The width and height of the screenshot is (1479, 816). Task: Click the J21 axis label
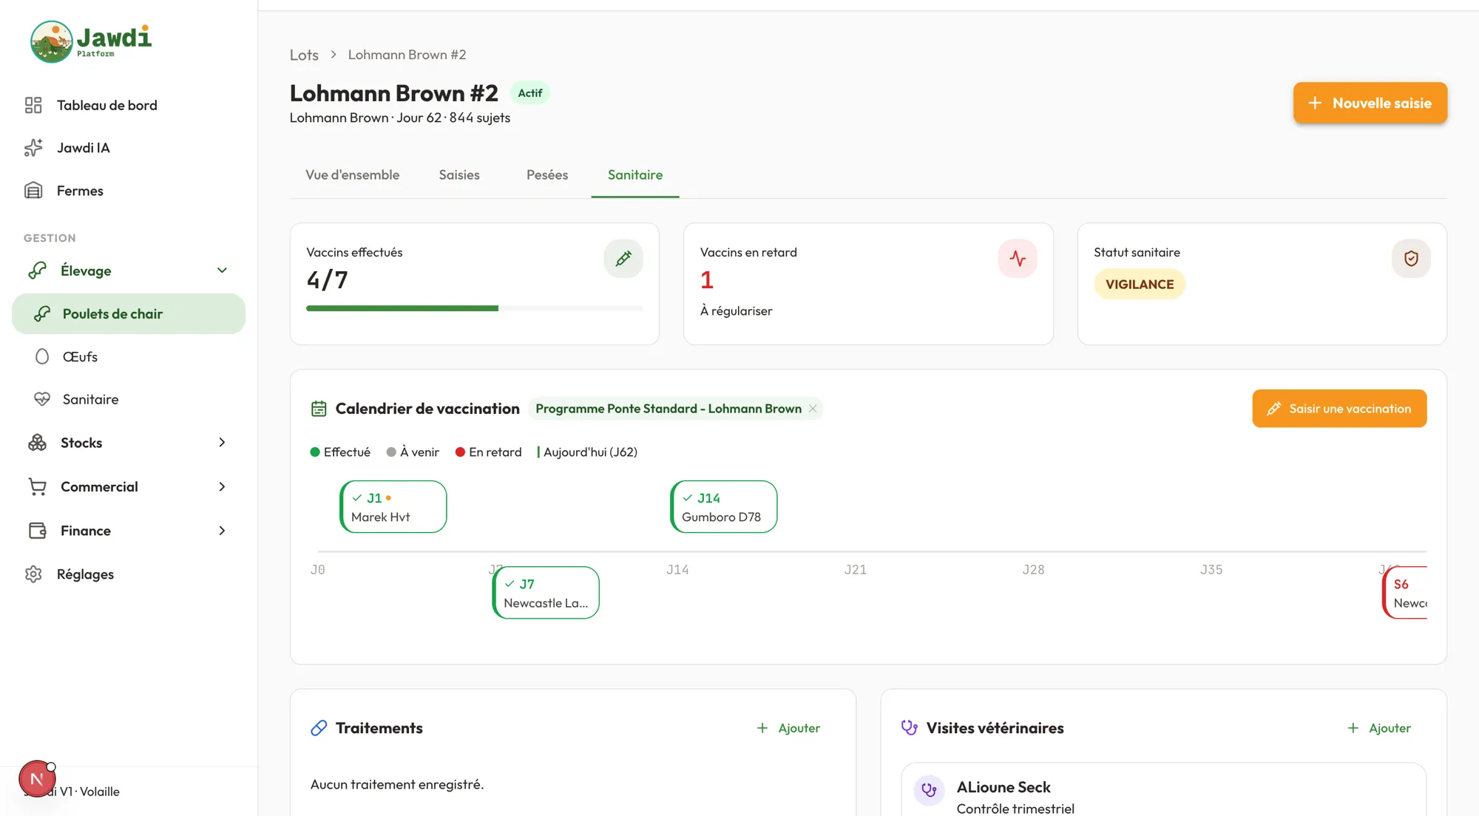point(856,570)
